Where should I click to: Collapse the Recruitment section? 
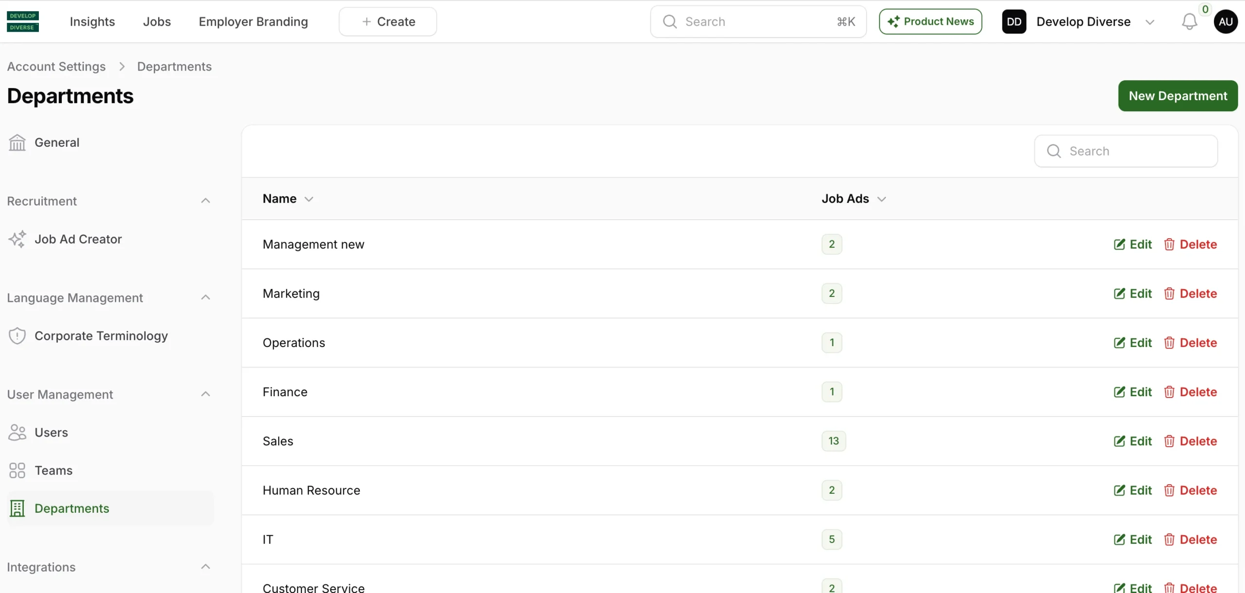click(x=206, y=201)
